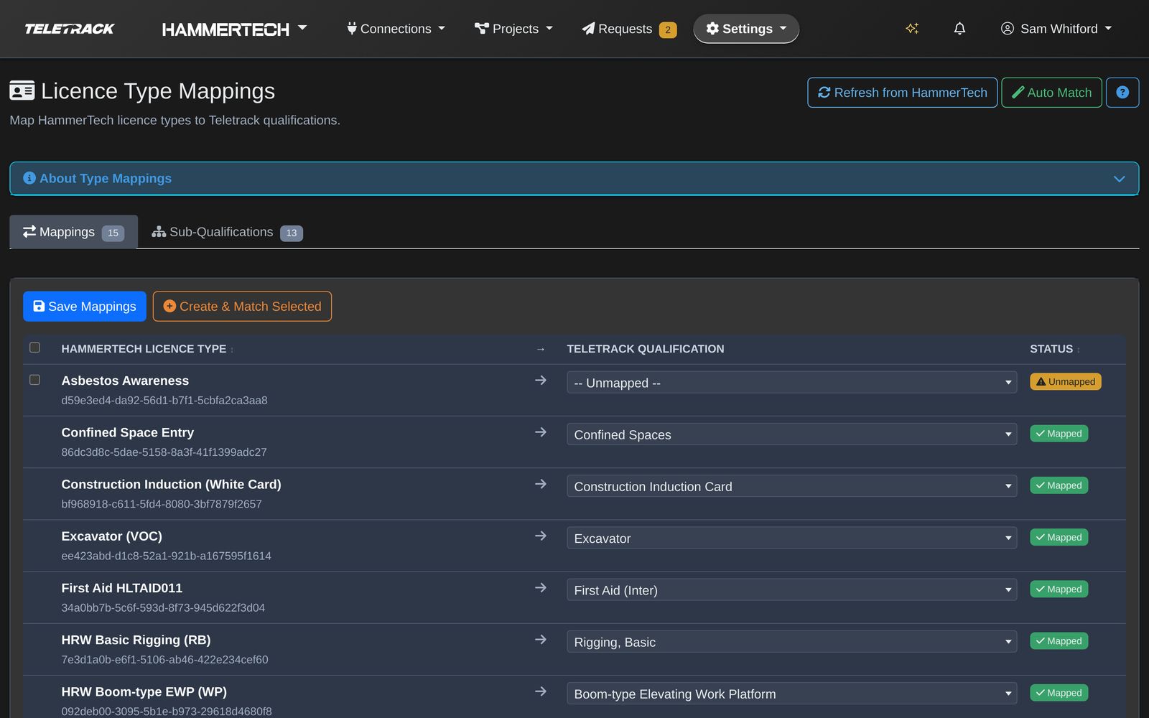Click info icon beside About Type Mappings

tap(29, 178)
